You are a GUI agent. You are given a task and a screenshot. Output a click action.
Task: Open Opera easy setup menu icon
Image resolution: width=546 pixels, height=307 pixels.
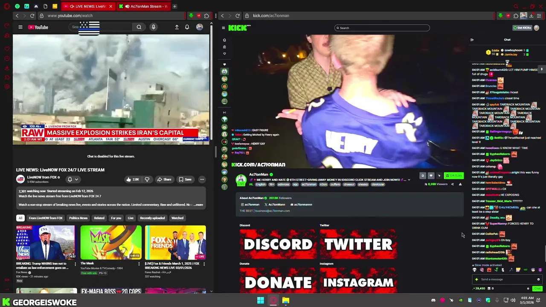click(539, 16)
